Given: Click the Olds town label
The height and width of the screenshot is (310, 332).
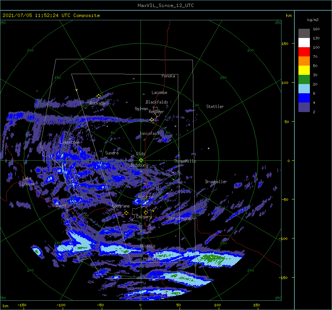Looking at the screenshot, I should pyautogui.click(x=141, y=154).
